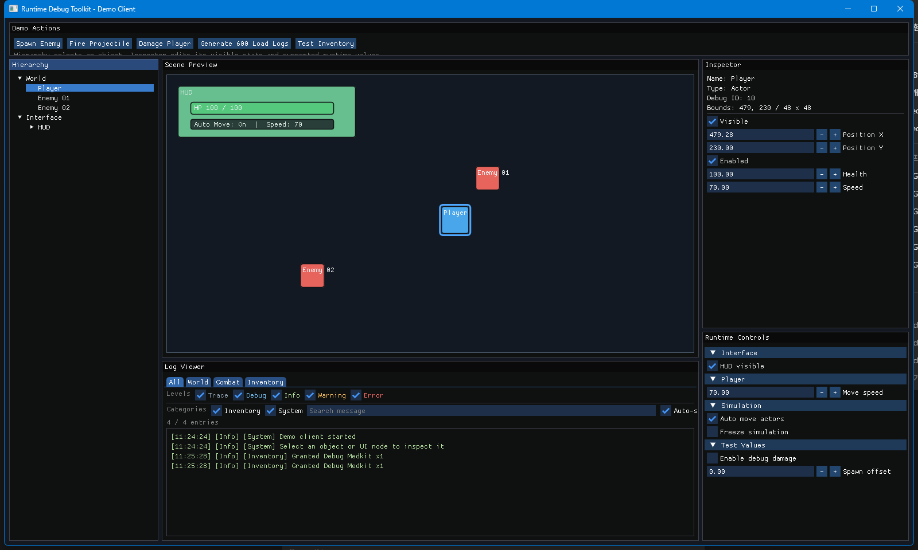This screenshot has width=918, height=550.
Task: Increase Position Y with the plus button
Action: [x=835, y=148]
